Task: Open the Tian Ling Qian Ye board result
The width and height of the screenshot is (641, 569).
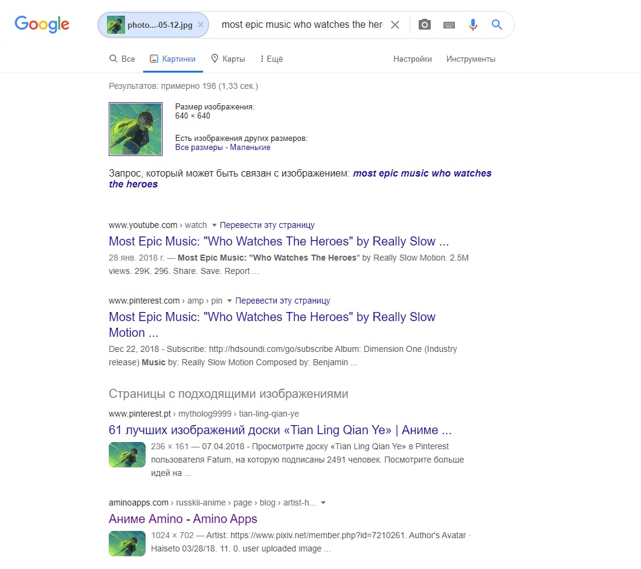Action: (x=280, y=430)
